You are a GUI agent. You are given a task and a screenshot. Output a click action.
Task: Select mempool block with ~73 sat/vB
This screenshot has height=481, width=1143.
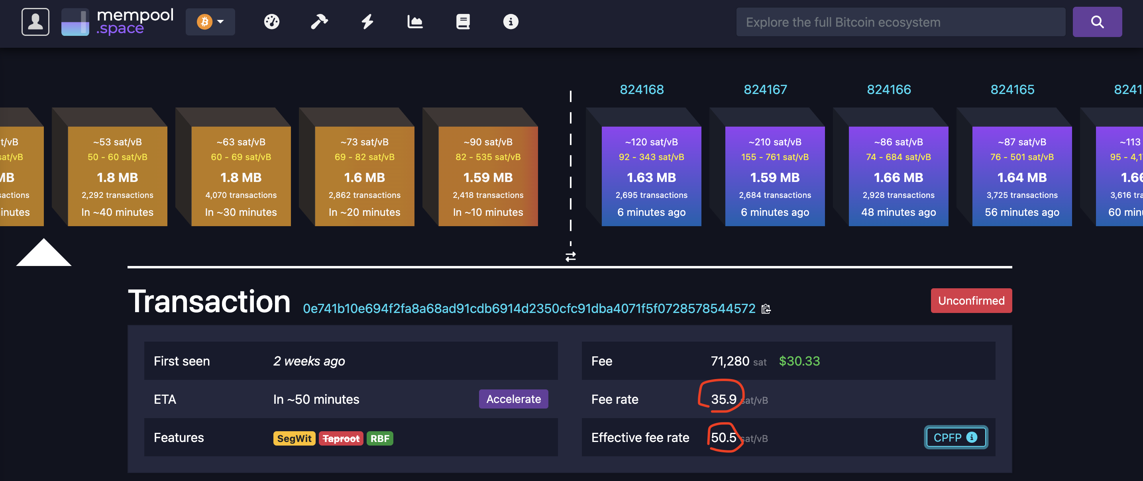click(x=364, y=176)
